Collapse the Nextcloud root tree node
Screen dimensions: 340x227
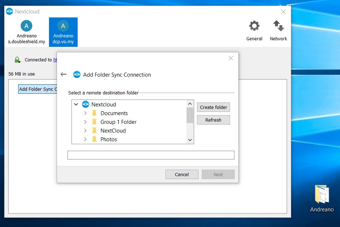click(76, 105)
